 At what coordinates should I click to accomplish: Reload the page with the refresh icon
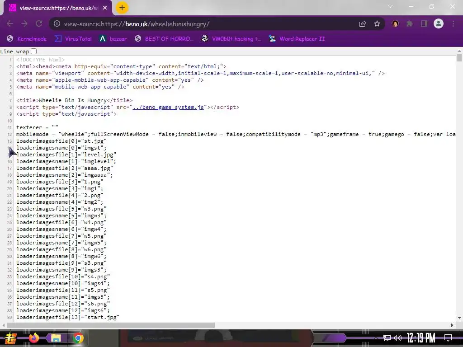coord(39,24)
